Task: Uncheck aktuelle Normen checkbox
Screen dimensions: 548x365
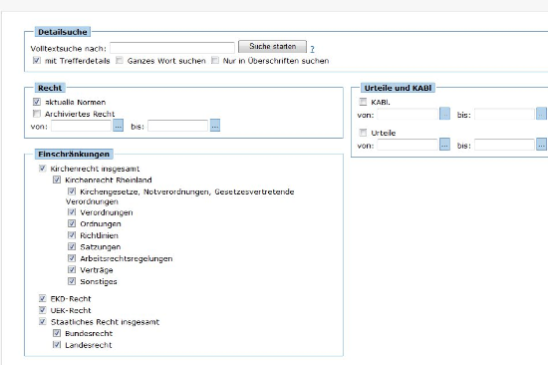Action: [36, 102]
